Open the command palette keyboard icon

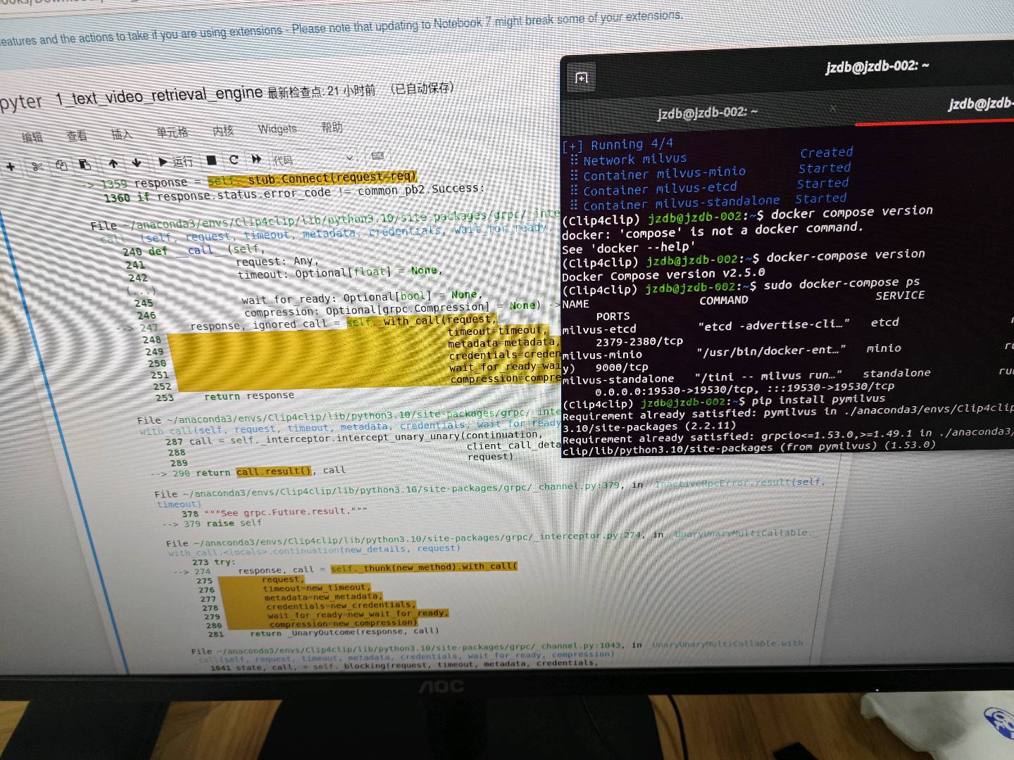click(x=377, y=156)
